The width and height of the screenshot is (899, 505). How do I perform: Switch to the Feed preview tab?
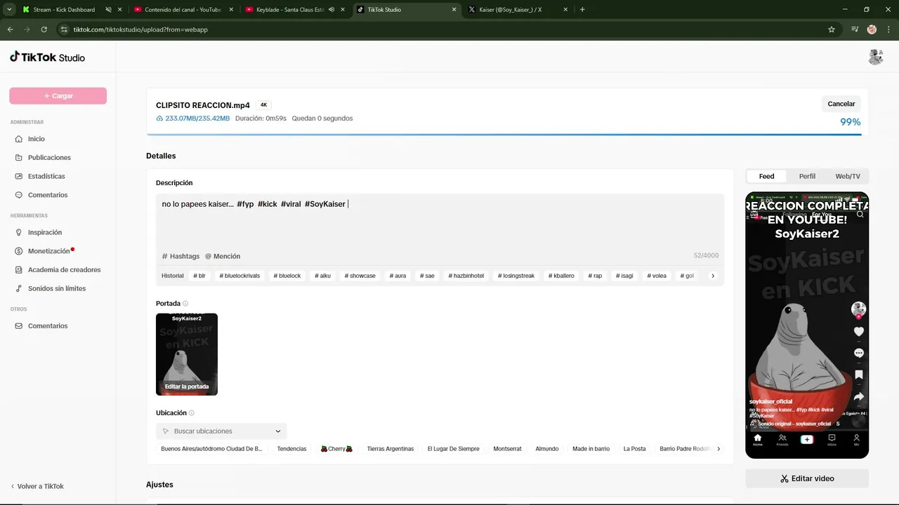click(766, 176)
